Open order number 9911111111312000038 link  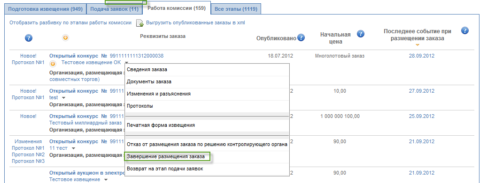click(x=137, y=56)
